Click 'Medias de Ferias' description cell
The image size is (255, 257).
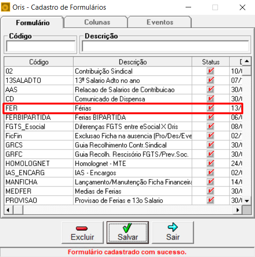[132, 191]
